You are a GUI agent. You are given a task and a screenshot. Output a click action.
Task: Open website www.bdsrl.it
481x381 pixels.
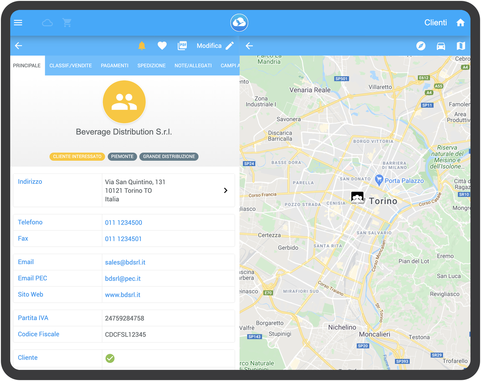pos(123,295)
